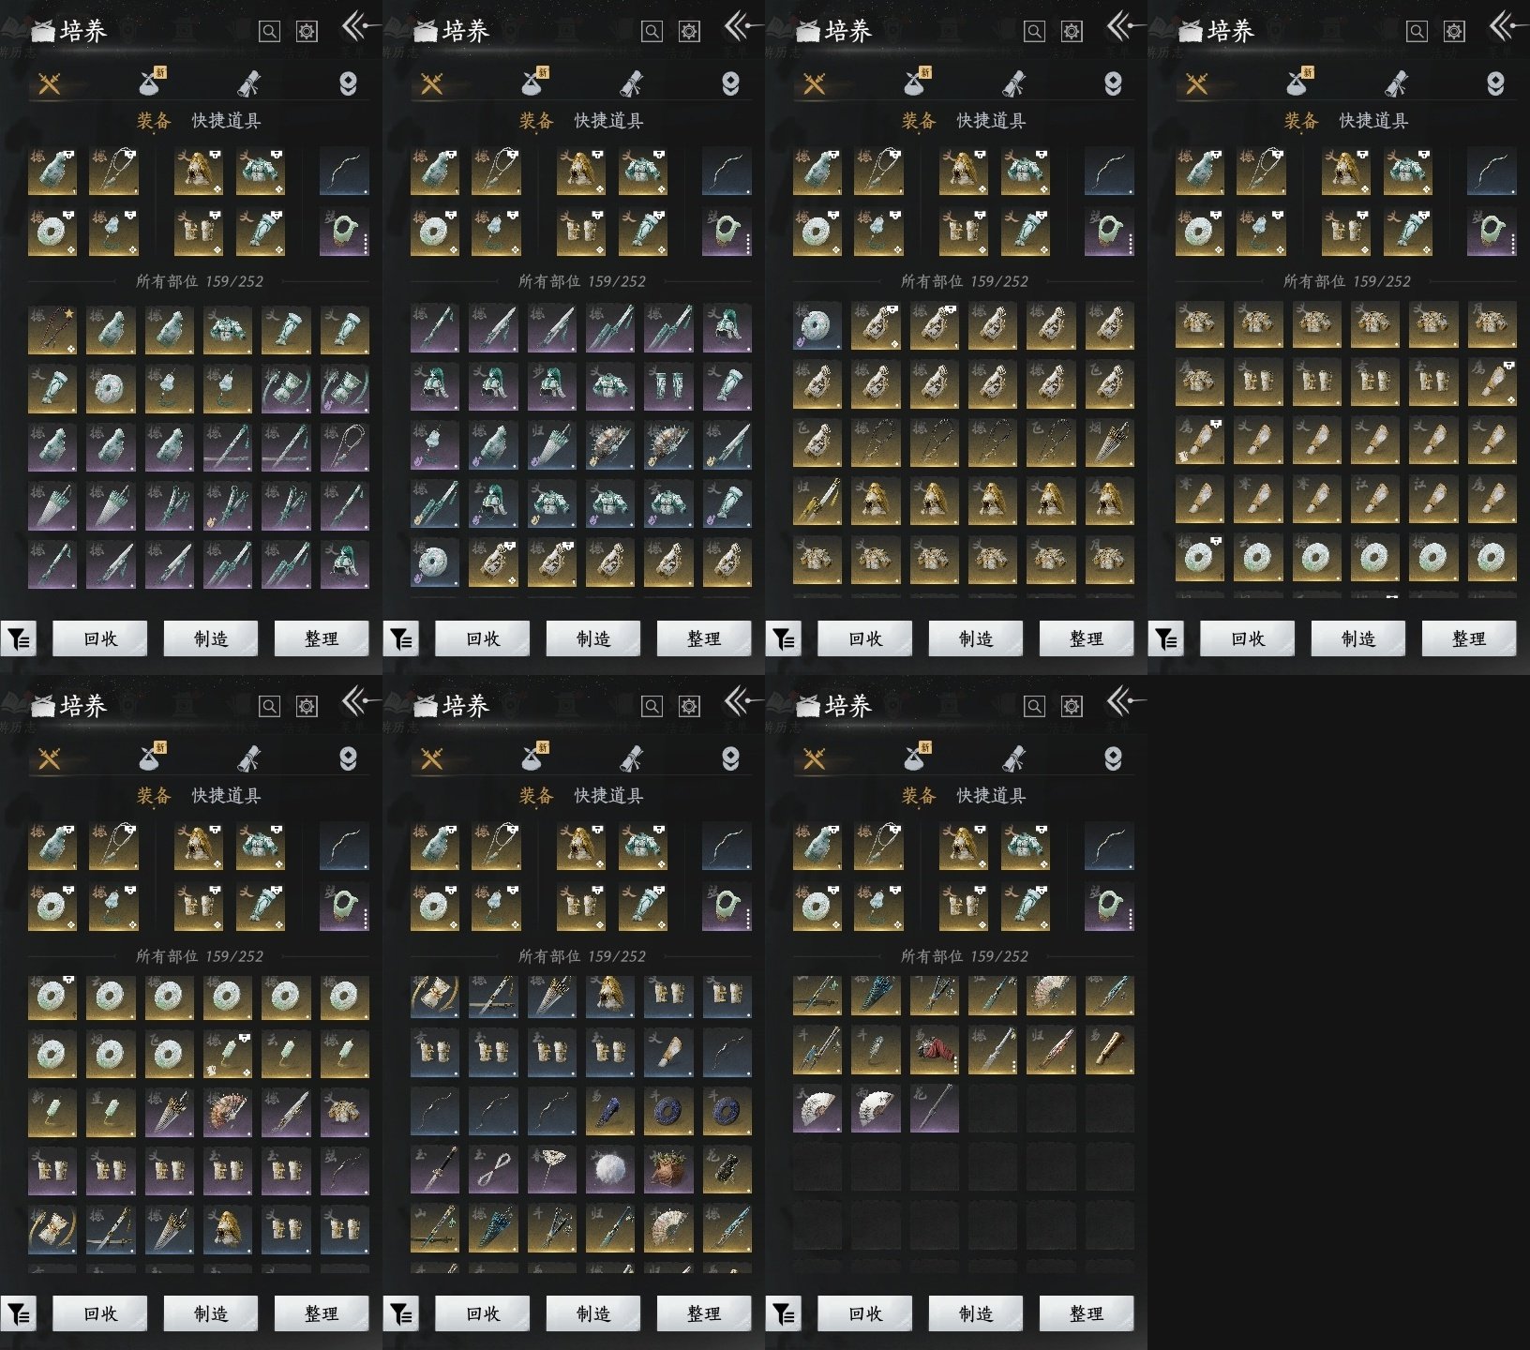
Task: Switch to 装备 tab in top-left panel
Action: [x=154, y=121]
